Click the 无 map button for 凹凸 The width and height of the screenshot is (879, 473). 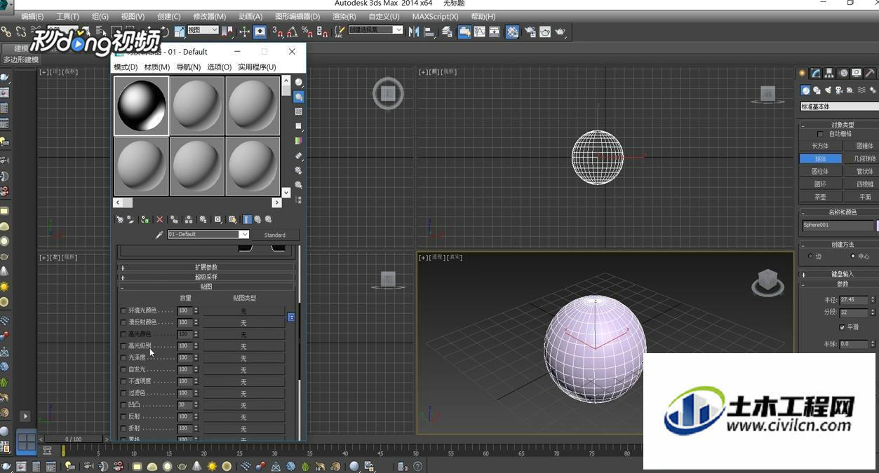(x=243, y=405)
